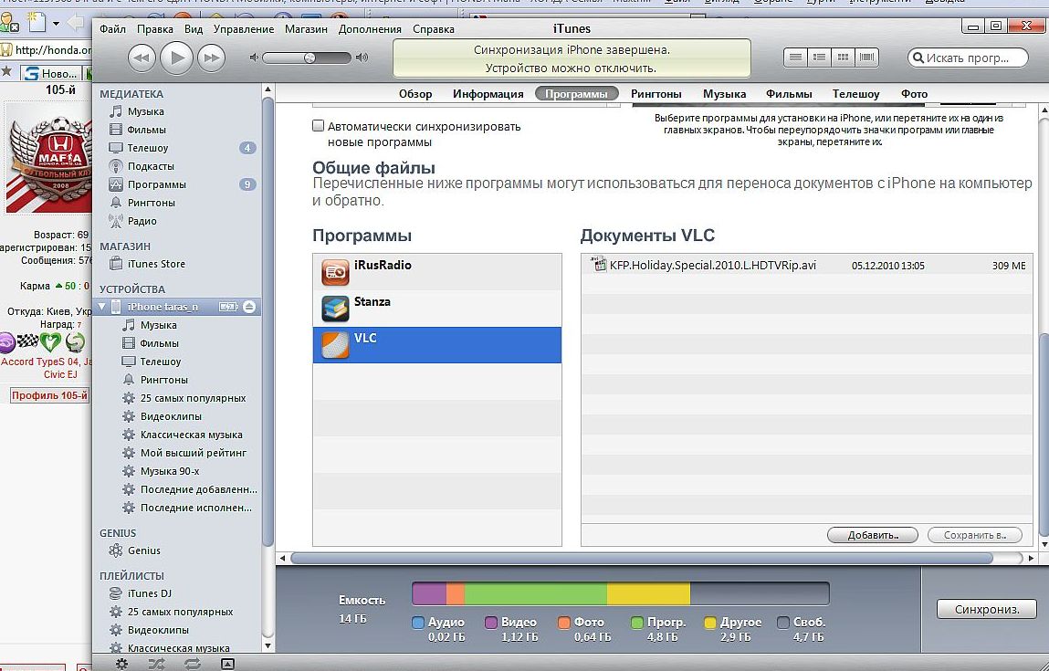Click Профиль 105-й link in browser
Screen dimensions: 1049x671
tap(49, 395)
